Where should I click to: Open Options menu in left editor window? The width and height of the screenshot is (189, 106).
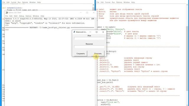[x=25, y=2]
